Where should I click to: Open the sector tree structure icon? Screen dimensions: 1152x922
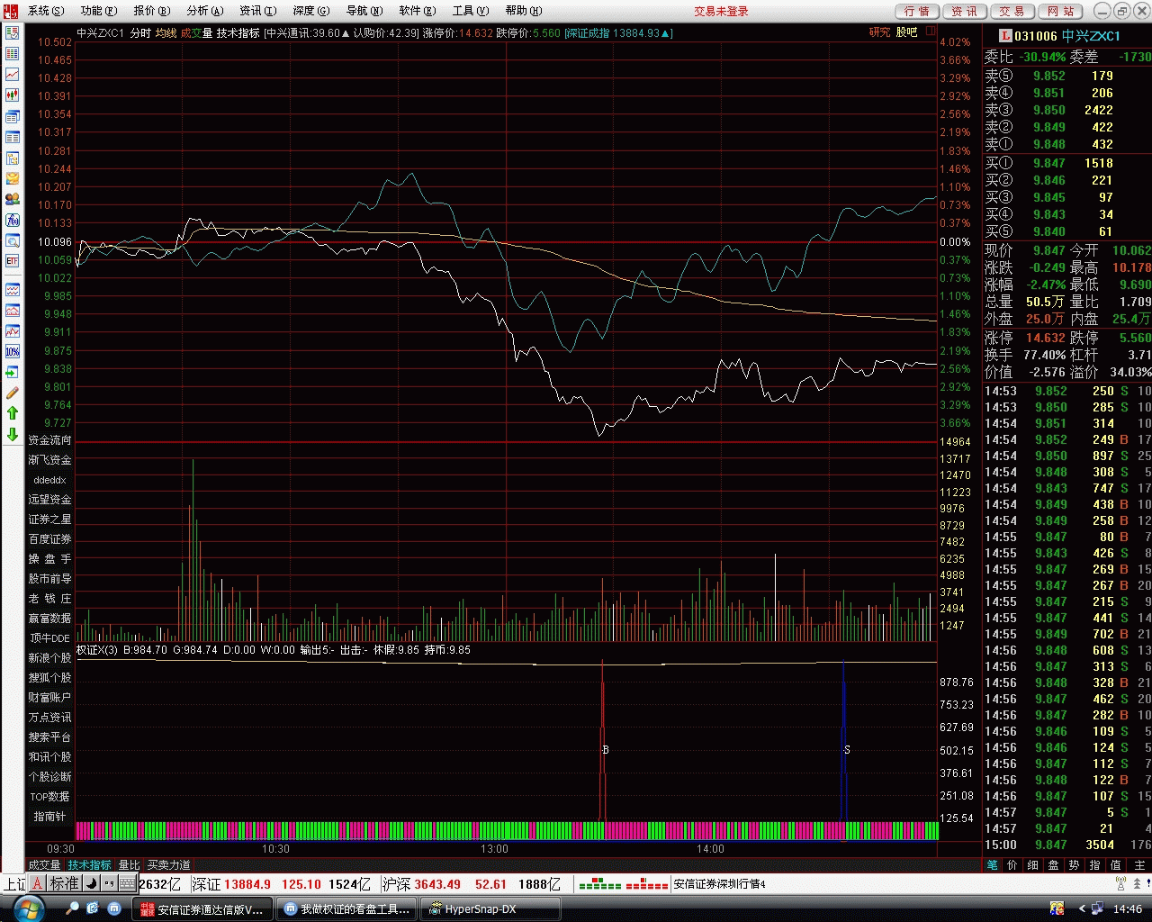point(13,158)
